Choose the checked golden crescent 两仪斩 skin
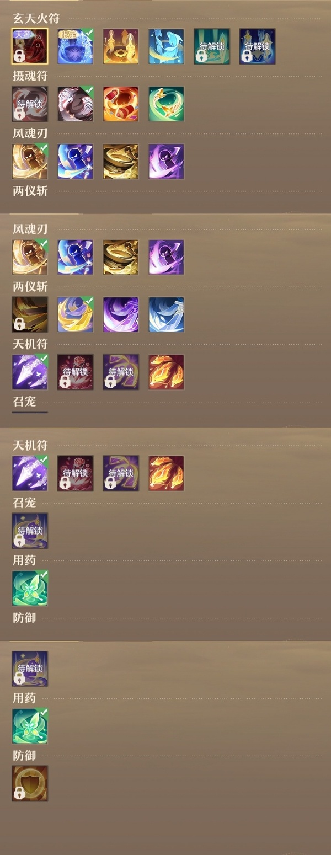331x855 pixels. 75,314
